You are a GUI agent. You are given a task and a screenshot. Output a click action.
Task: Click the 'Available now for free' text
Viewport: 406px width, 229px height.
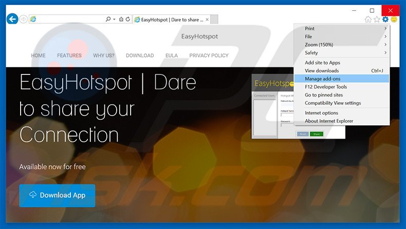click(x=52, y=167)
